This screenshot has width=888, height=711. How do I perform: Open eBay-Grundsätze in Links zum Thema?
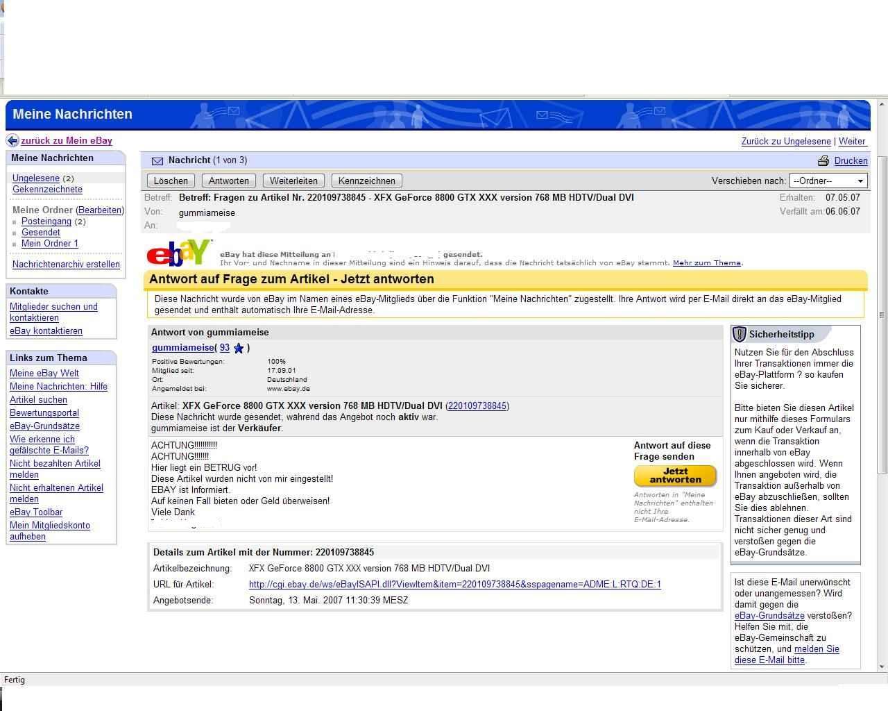click(44, 426)
